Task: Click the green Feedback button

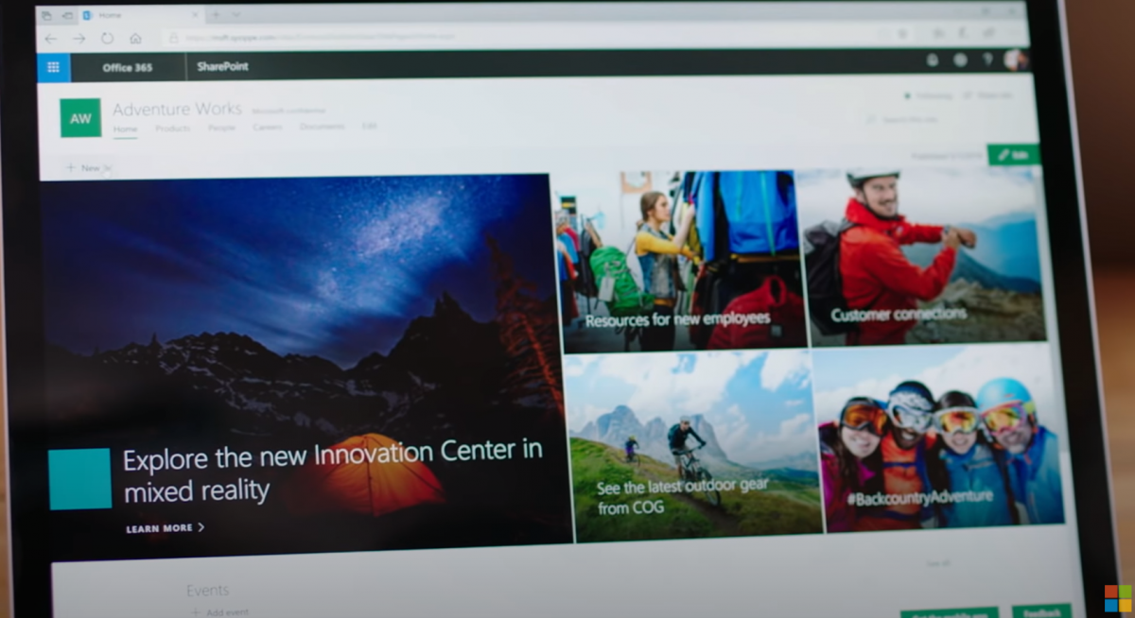Action: coord(1041,611)
